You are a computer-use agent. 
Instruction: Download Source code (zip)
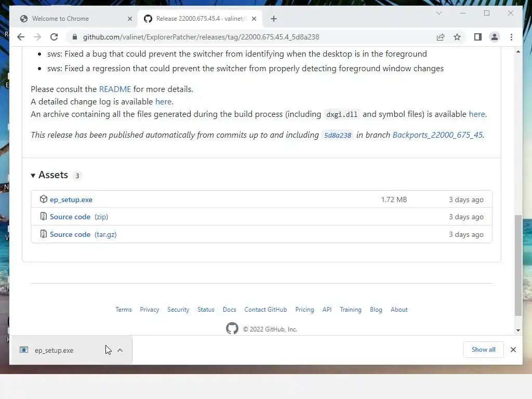coord(79,217)
